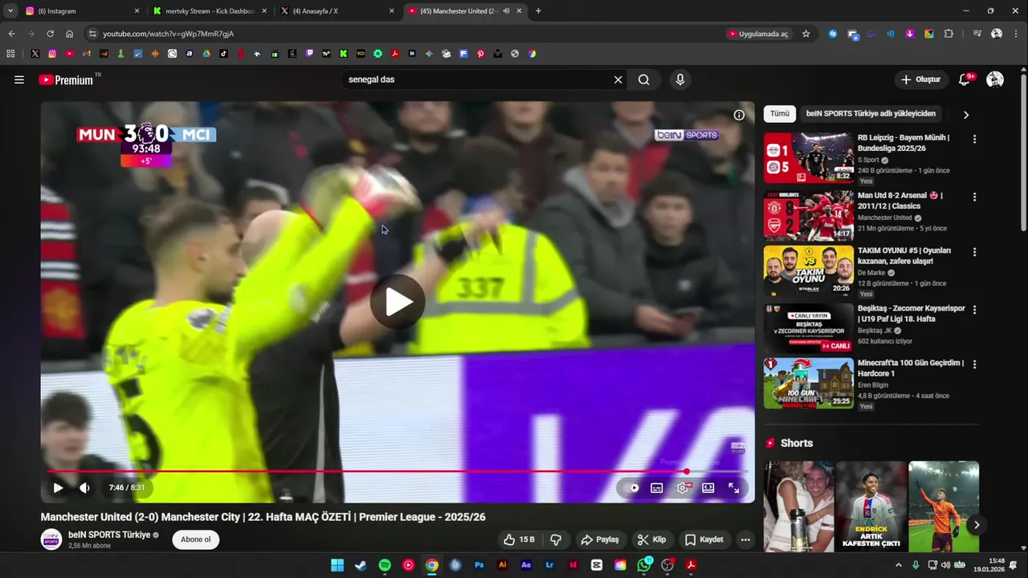Image resolution: width=1028 pixels, height=578 pixels.
Task: Start voice search with microphone
Action: [680, 79]
